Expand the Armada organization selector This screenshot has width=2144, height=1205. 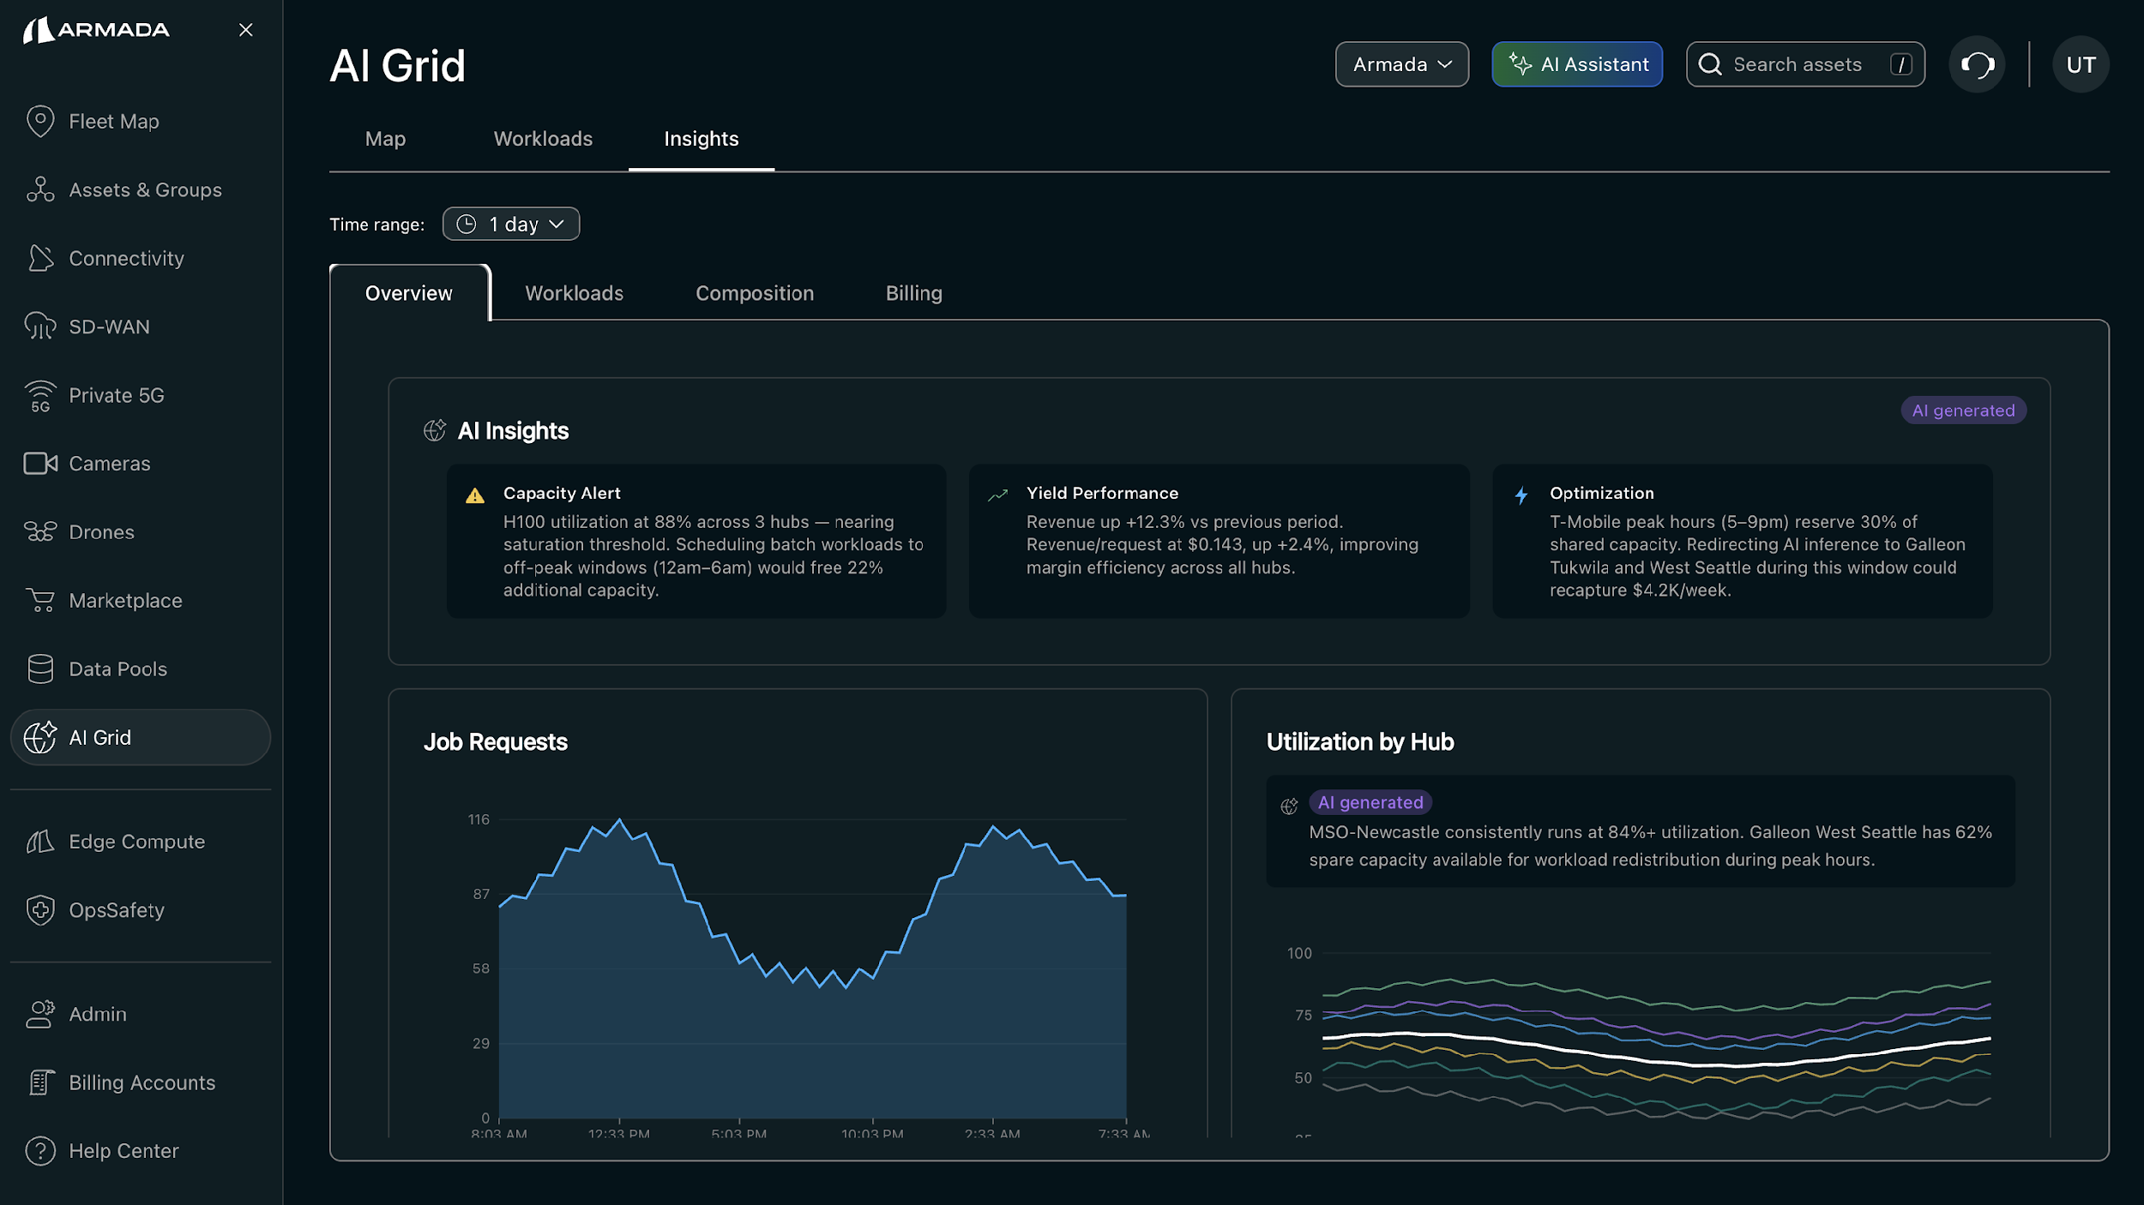[1401, 63]
